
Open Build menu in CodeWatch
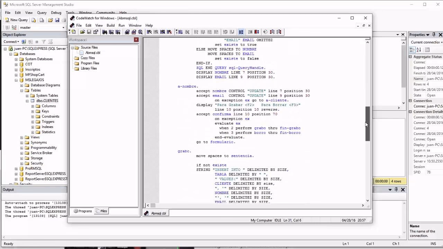[x=110, y=25]
